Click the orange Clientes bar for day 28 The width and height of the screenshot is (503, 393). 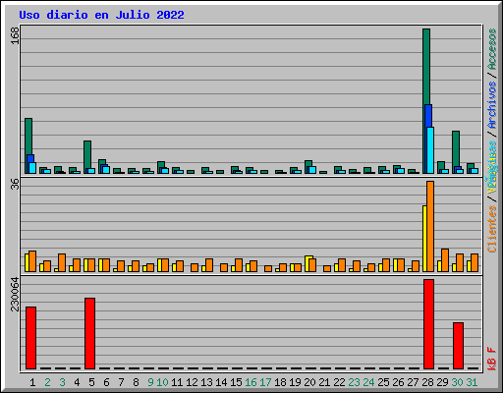click(x=430, y=226)
